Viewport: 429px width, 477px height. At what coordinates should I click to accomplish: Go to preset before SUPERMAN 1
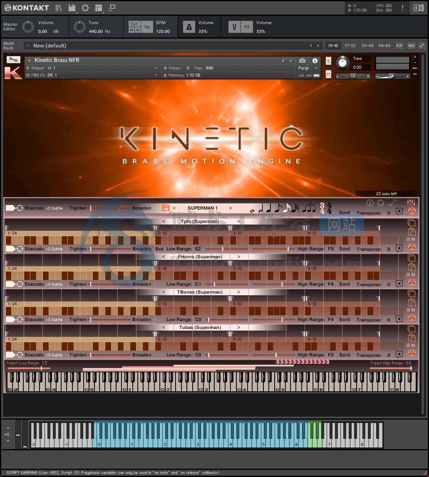coord(174,208)
